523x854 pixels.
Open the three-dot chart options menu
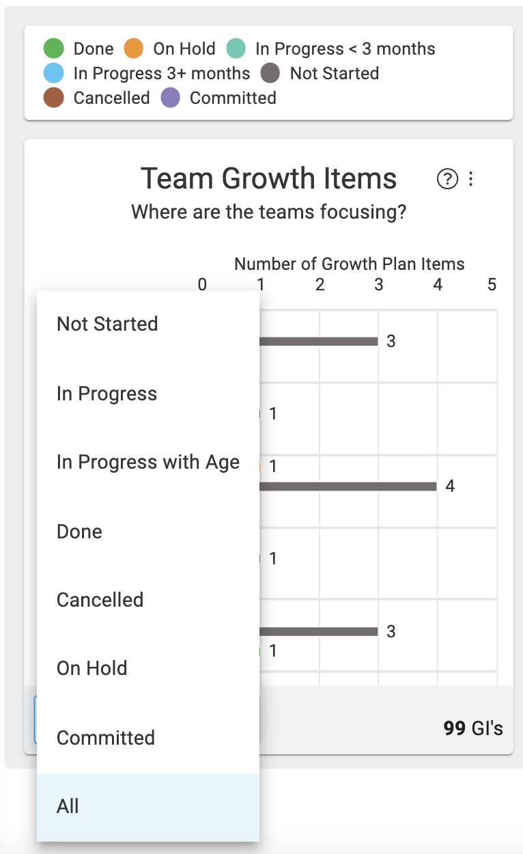470,180
